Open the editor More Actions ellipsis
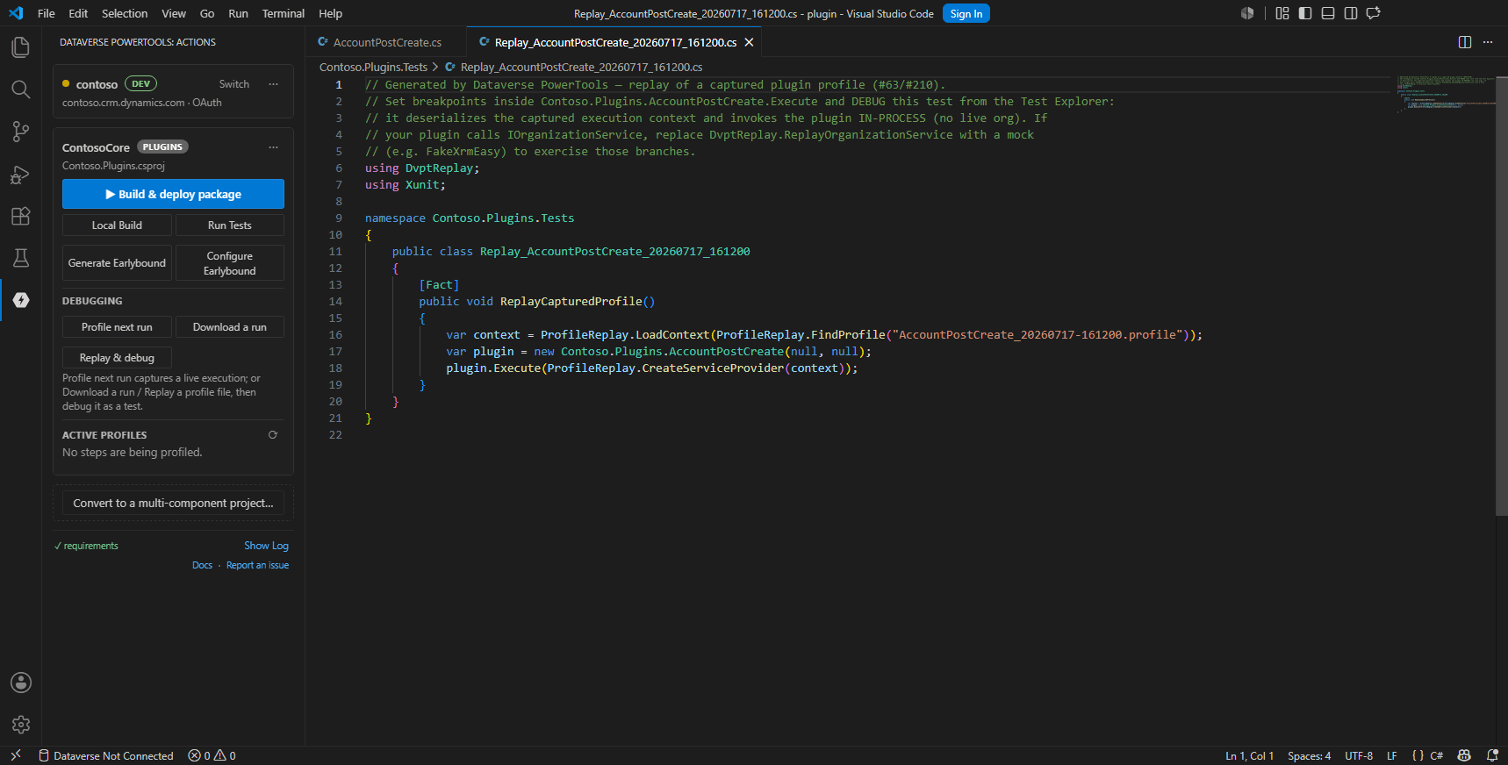This screenshot has height=765, width=1508. (1488, 42)
